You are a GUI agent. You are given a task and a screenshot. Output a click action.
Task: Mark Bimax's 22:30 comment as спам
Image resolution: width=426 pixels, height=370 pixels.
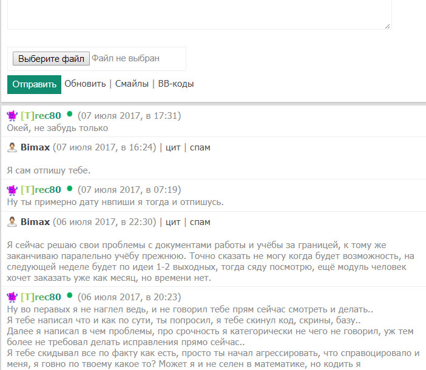[x=200, y=221]
